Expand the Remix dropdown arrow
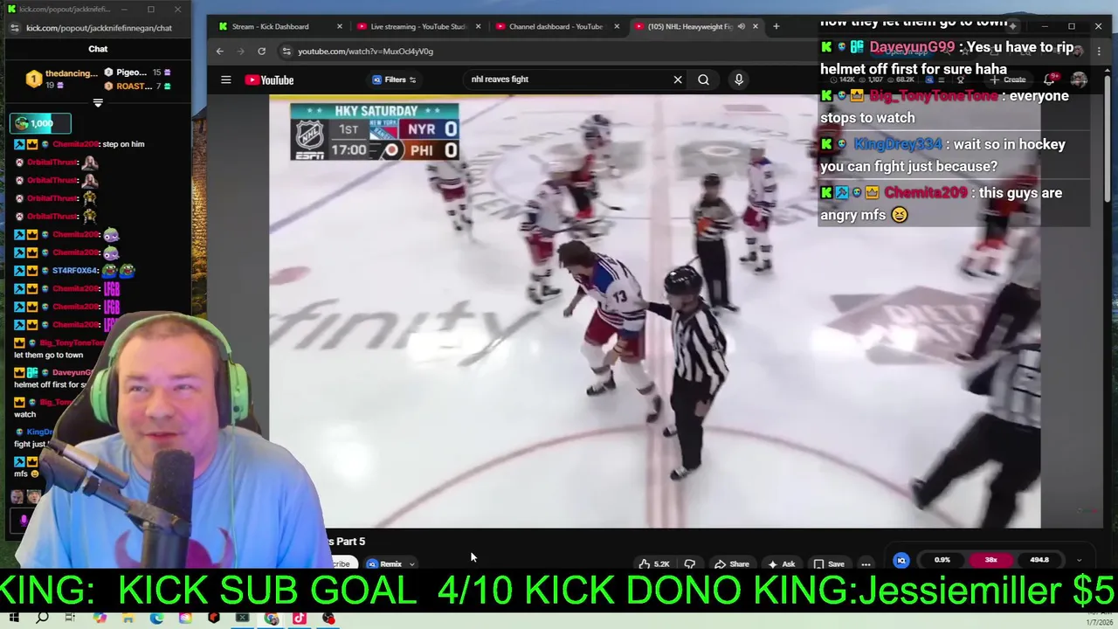Image resolution: width=1118 pixels, height=629 pixels. 411,563
